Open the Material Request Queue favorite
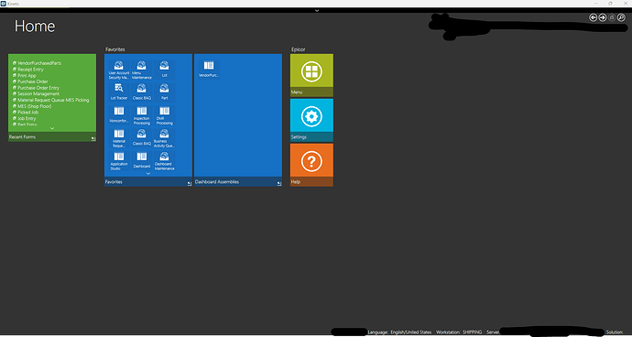The height and width of the screenshot is (337, 632). click(119, 138)
